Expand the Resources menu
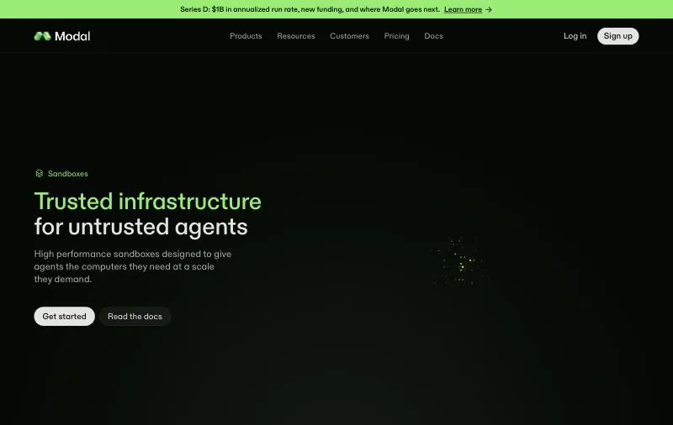This screenshot has height=425, width=673. coord(296,36)
